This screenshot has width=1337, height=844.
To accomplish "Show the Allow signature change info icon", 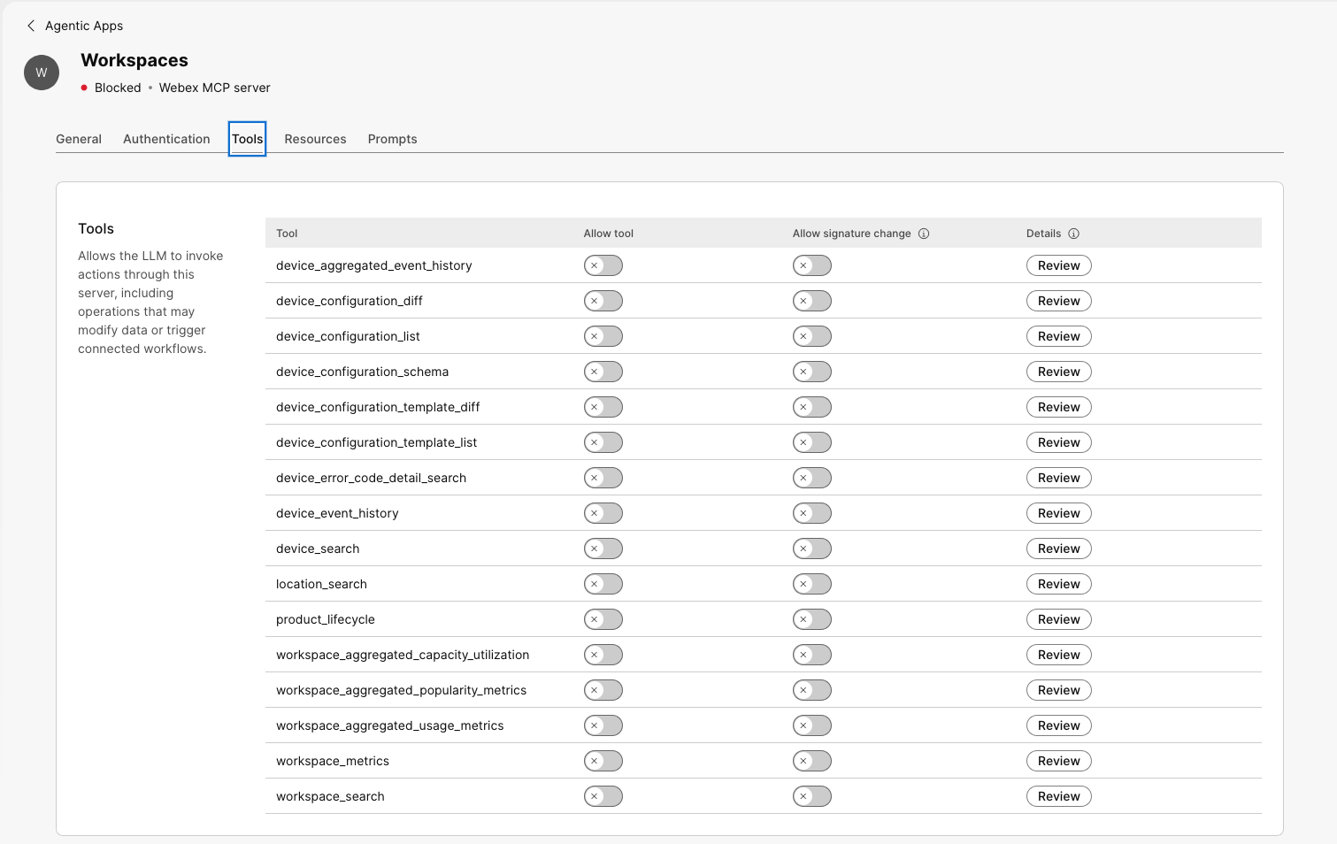I will pos(924,234).
